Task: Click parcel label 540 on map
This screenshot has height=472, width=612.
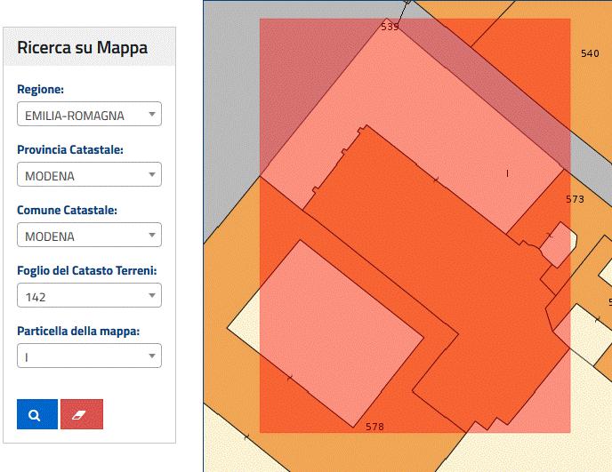Action: click(x=590, y=53)
